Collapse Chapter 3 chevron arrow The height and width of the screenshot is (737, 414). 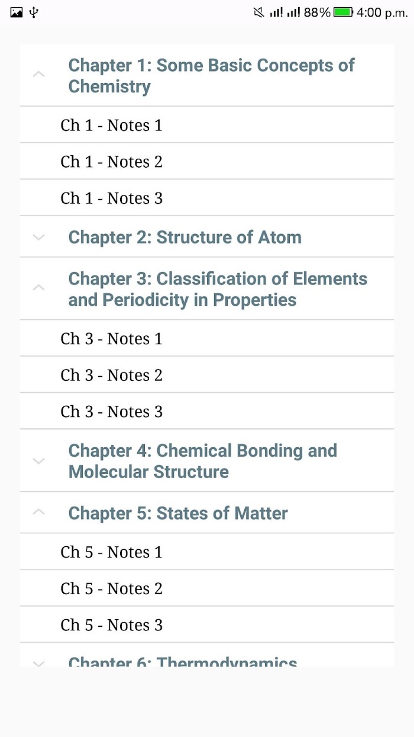[x=38, y=288]
